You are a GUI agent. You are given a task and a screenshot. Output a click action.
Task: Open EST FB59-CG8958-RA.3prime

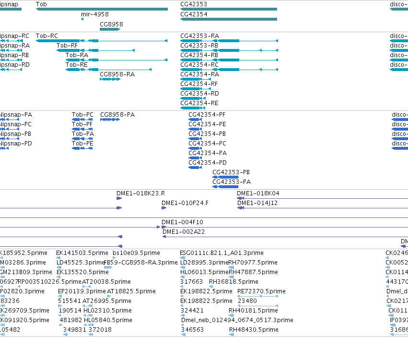[141, 263]
